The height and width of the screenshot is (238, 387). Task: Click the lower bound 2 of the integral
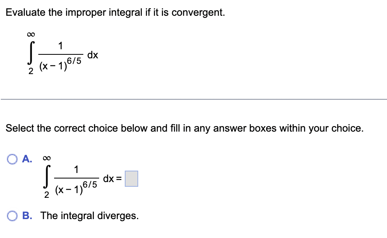[x=30, y=71]
